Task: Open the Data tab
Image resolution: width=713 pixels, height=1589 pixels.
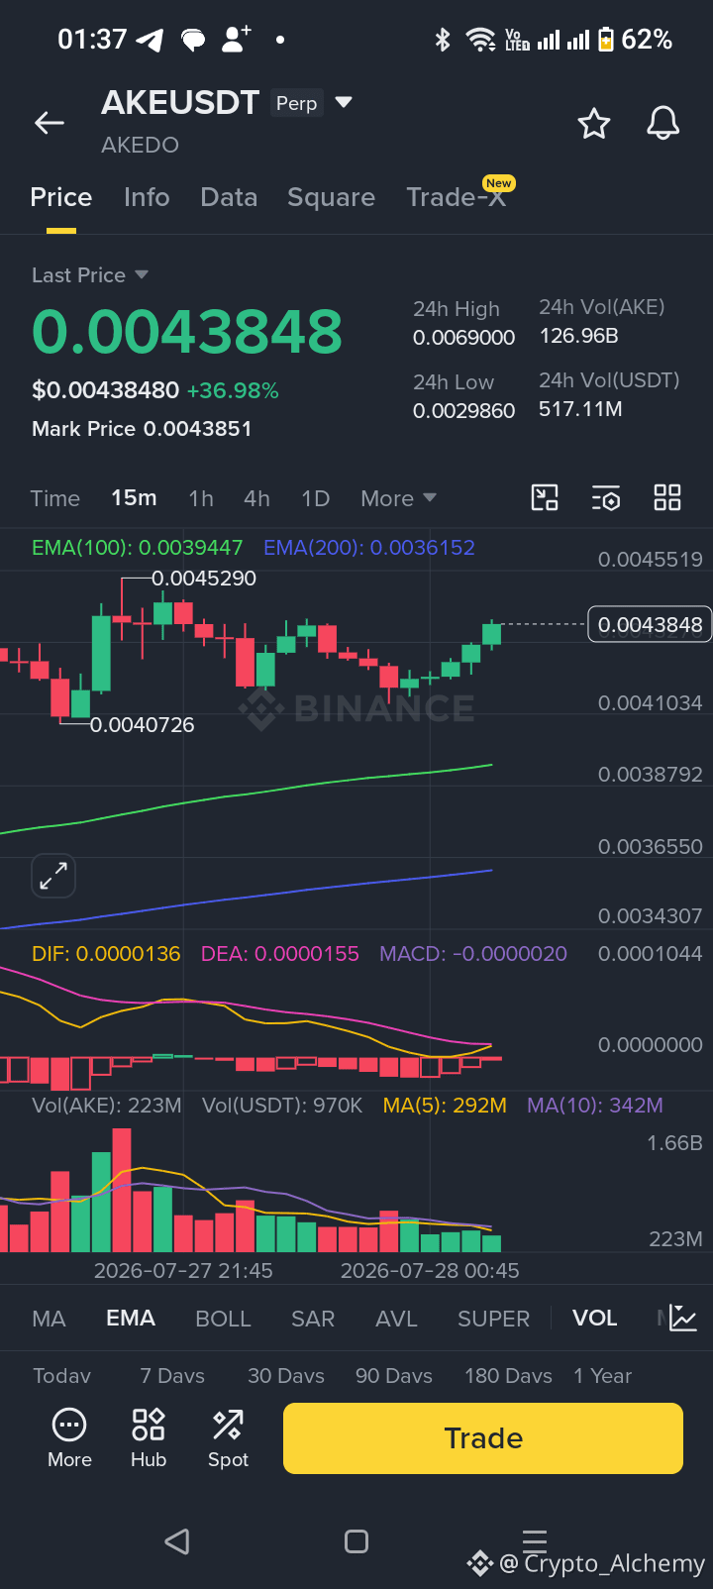Action: pos(229,197)
